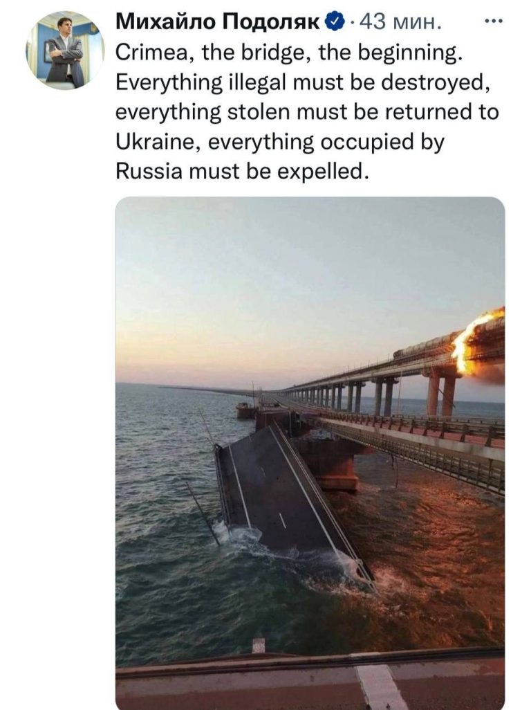The width and height of the screenshot is (531, 710).
Task: Click the distant bridge span on the horizon
Action: click(x=201, y=388)
